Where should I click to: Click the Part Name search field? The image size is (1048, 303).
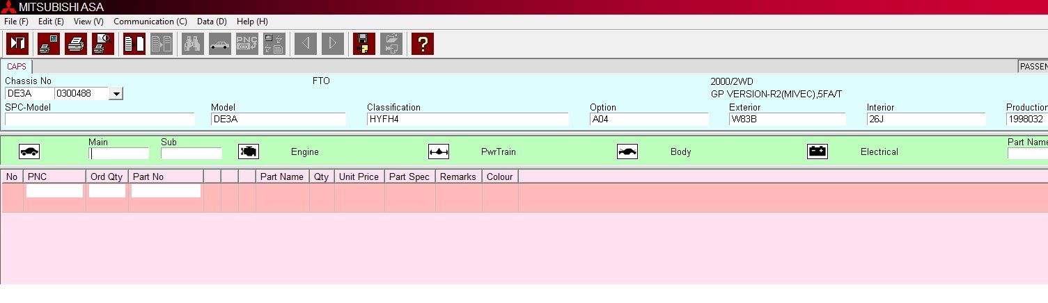click(x=1028, y=154)
